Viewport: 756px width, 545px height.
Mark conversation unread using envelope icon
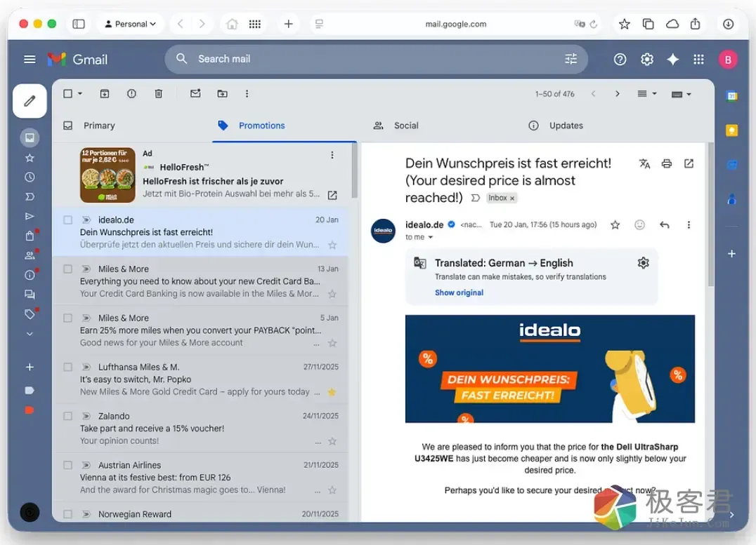coord(195,93)
